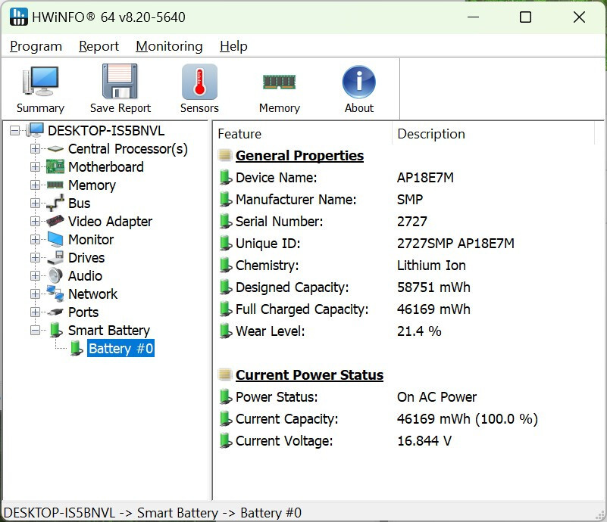Click the Audio speaker icon

click(55, 275)
